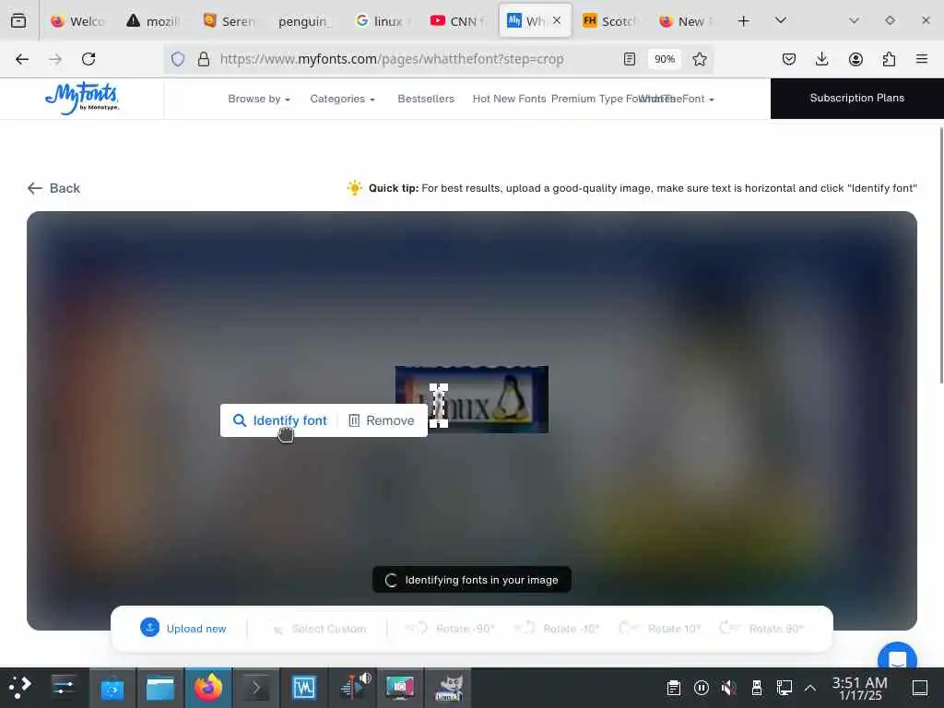Click the muted volume tray icon

click(728, 688)
